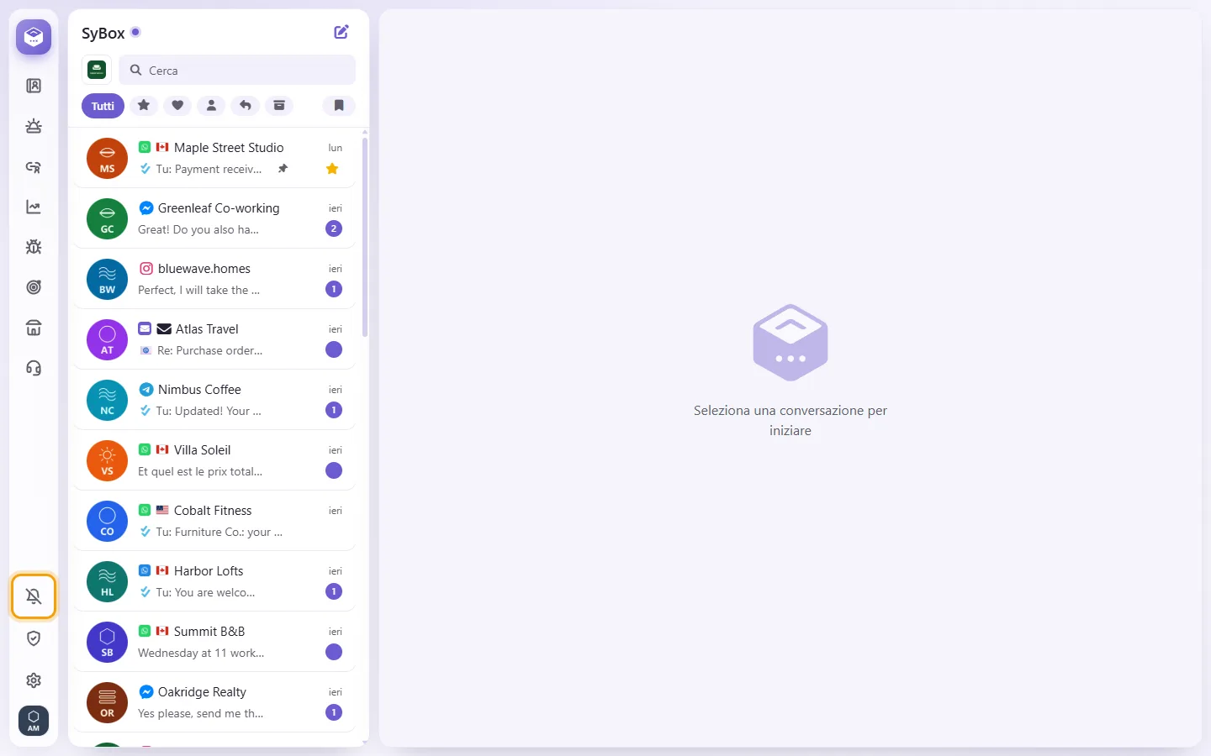The height and width of the screenshot is (756, 1211).
Task: Open the settings gear icon
Action: 34,680
